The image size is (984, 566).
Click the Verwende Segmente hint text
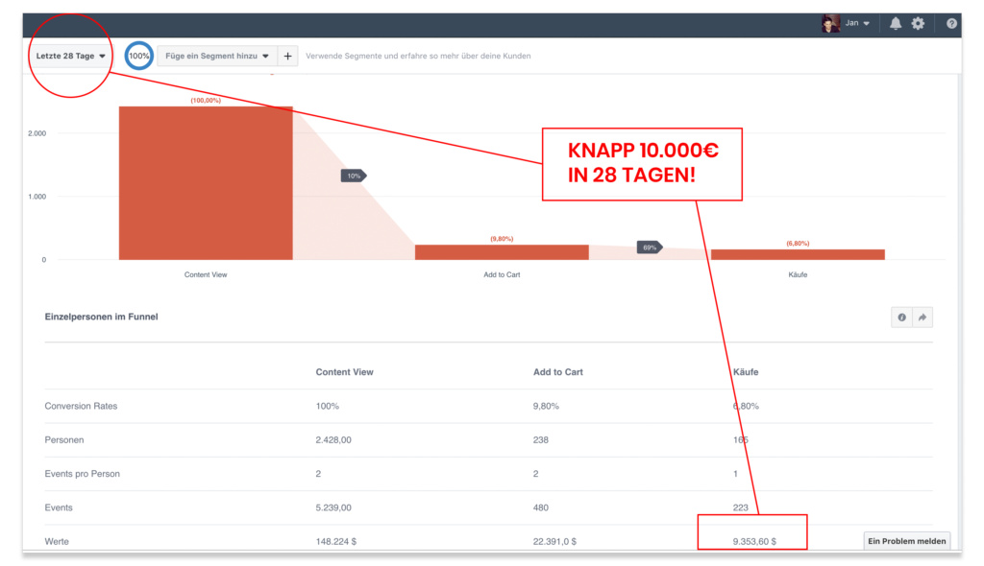point(418,56)
